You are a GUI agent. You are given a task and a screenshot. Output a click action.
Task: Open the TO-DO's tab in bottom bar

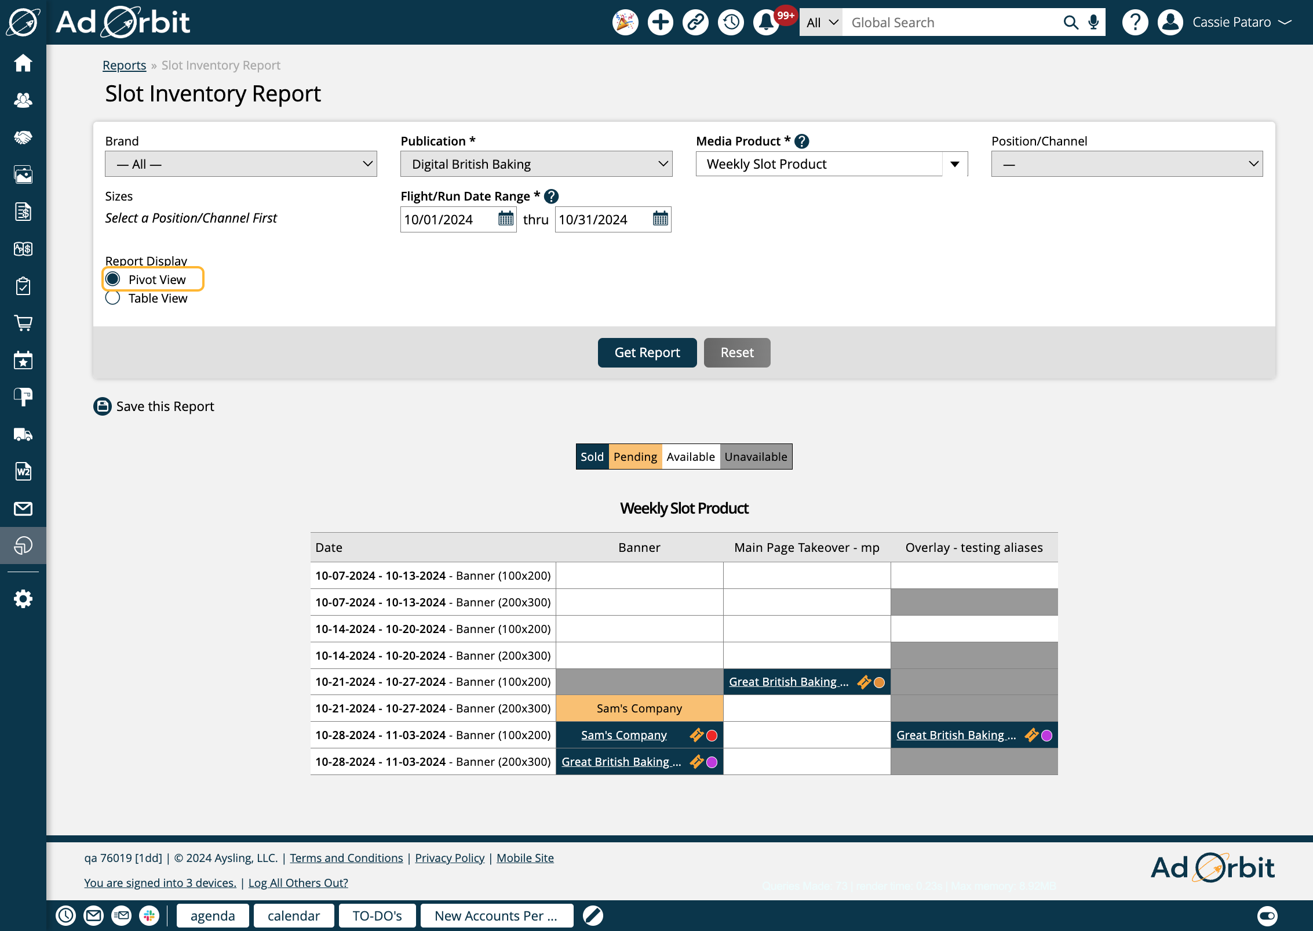(x=377, y=915)
